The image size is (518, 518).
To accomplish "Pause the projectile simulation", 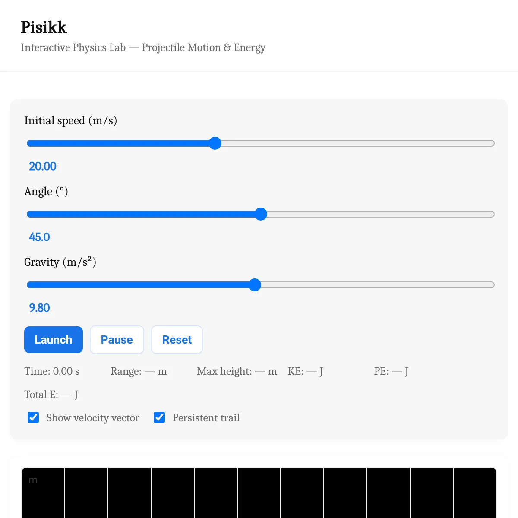I will tap(117, 340).
